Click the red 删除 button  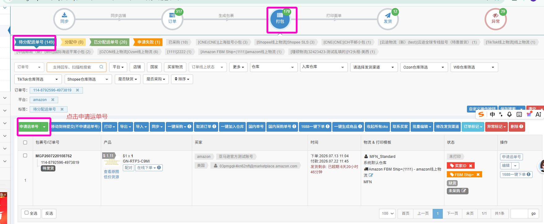click(x=517, y=127)
